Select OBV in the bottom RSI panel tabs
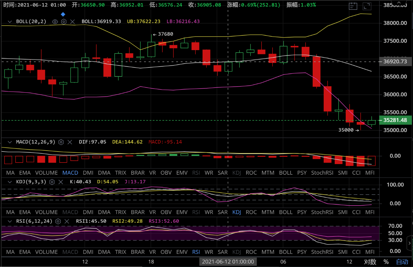 coord(166,252)
